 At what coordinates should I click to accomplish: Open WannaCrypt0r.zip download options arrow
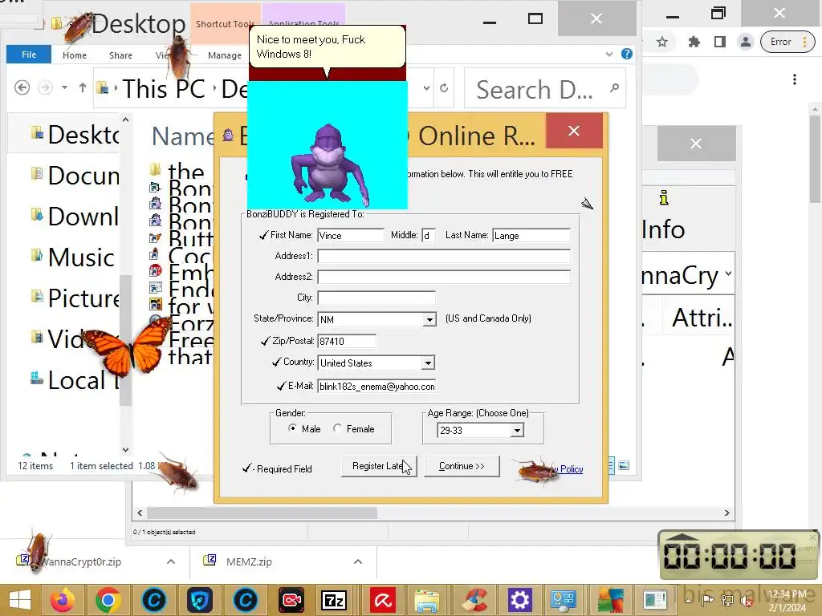171,561
